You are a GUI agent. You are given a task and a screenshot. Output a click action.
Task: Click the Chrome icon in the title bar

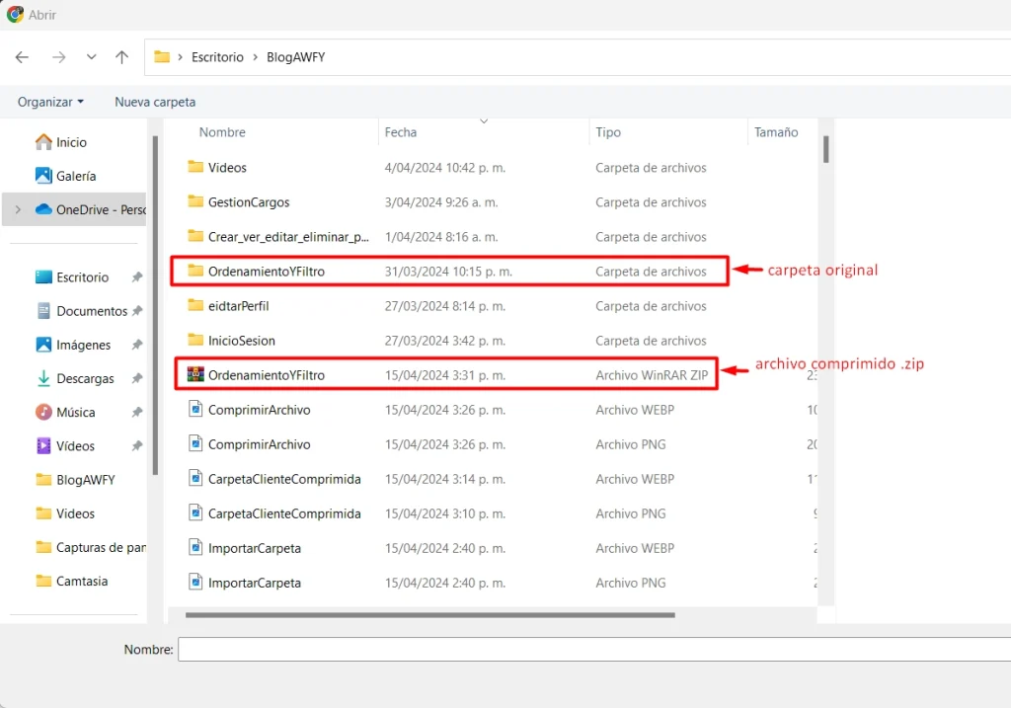pyautogui.click(x=15, y=14)
